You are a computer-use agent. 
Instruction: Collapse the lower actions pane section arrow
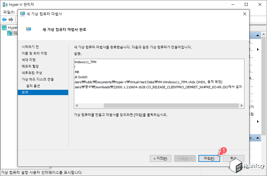[258, 138]
